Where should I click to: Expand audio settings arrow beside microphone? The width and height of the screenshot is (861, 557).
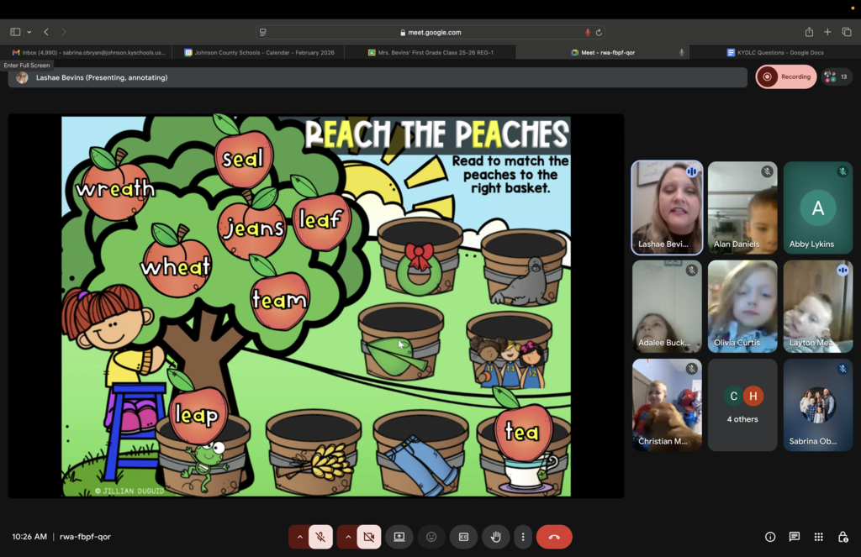299,537
